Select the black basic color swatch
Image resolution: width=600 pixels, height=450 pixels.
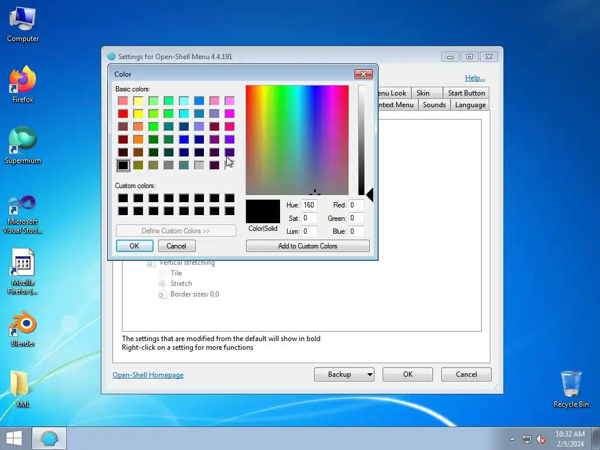123,165
